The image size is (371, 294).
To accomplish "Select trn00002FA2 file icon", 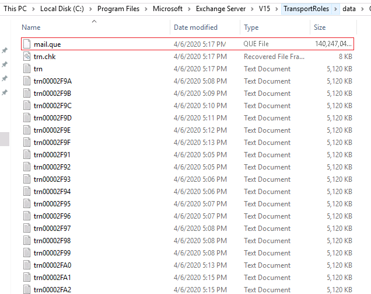I will (27, 289).
